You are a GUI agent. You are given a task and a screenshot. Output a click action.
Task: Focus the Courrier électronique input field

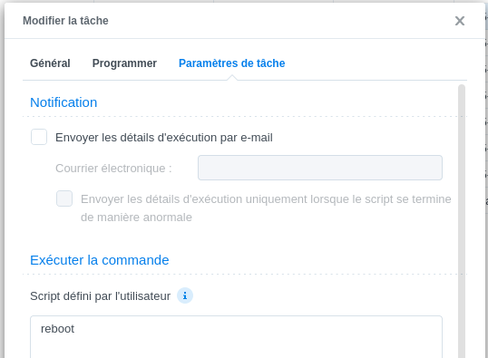(x=320, y=168)
